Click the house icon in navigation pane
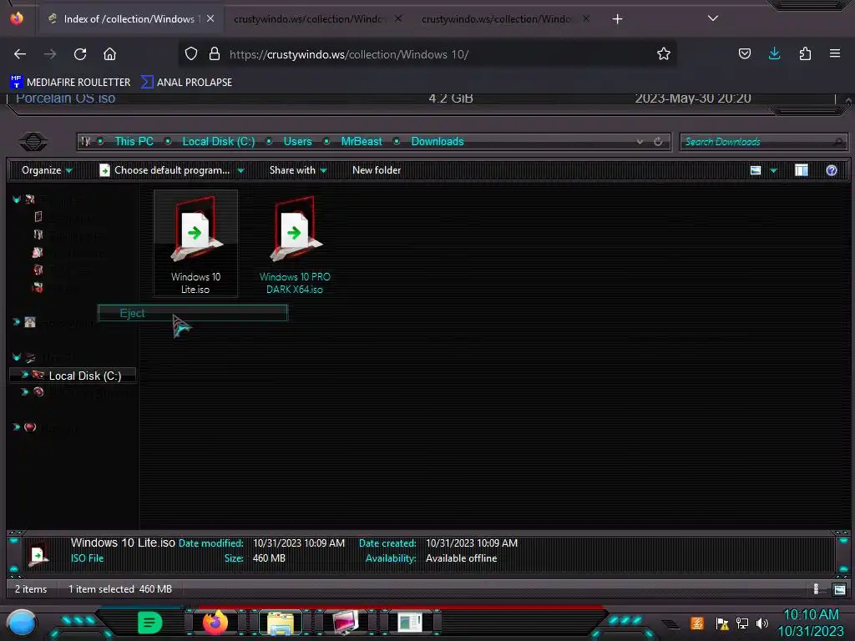This screenshot has width=855, height=641. point(30,322)
